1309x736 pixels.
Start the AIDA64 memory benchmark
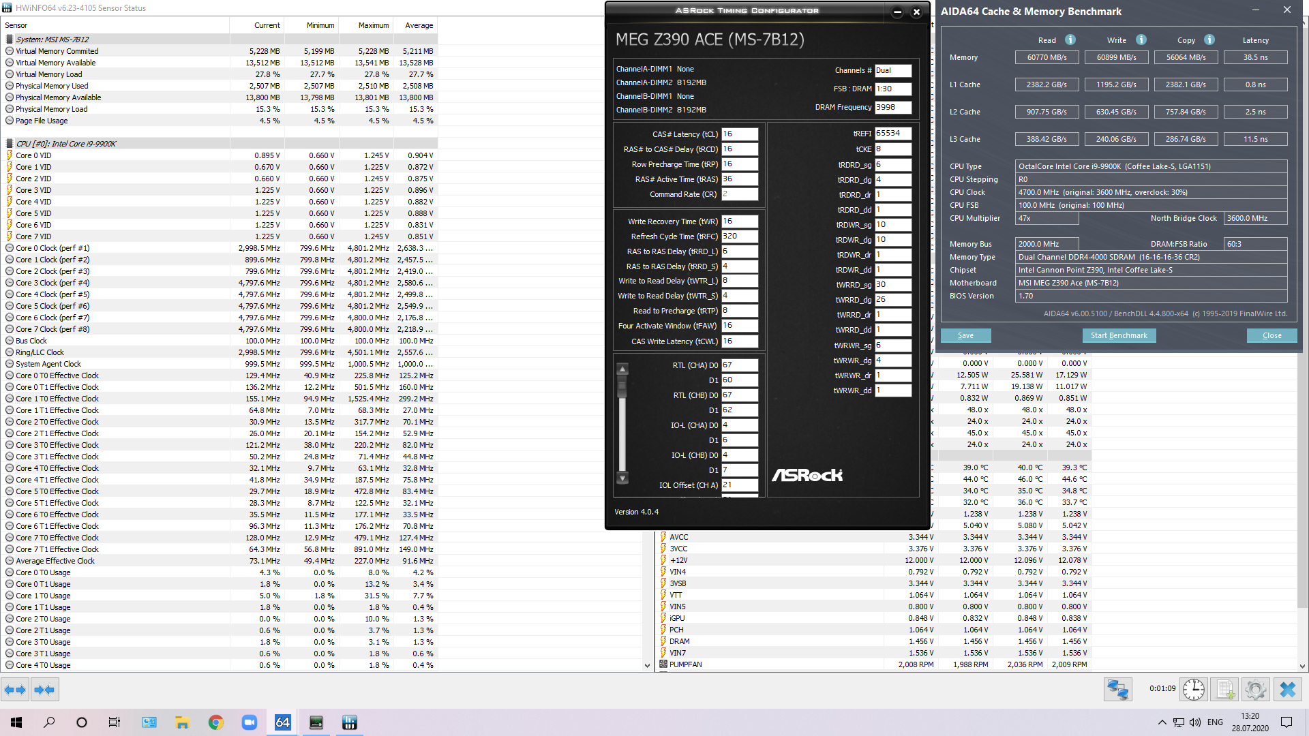pos(1119,335)
